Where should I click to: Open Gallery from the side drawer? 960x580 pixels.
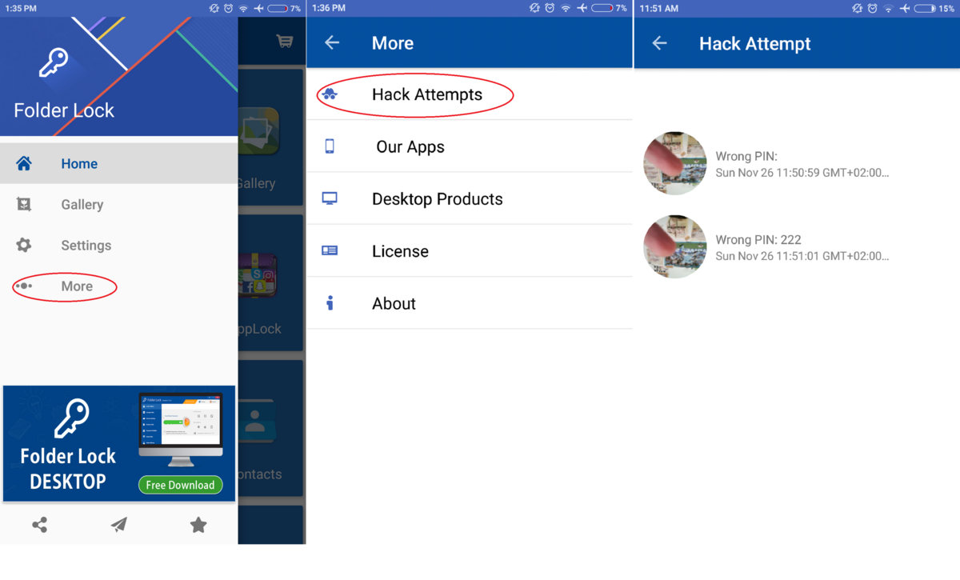pos(118,205)
